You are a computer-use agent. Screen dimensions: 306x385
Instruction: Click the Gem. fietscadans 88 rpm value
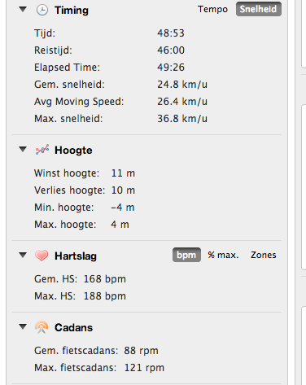(x=141, y=351)
